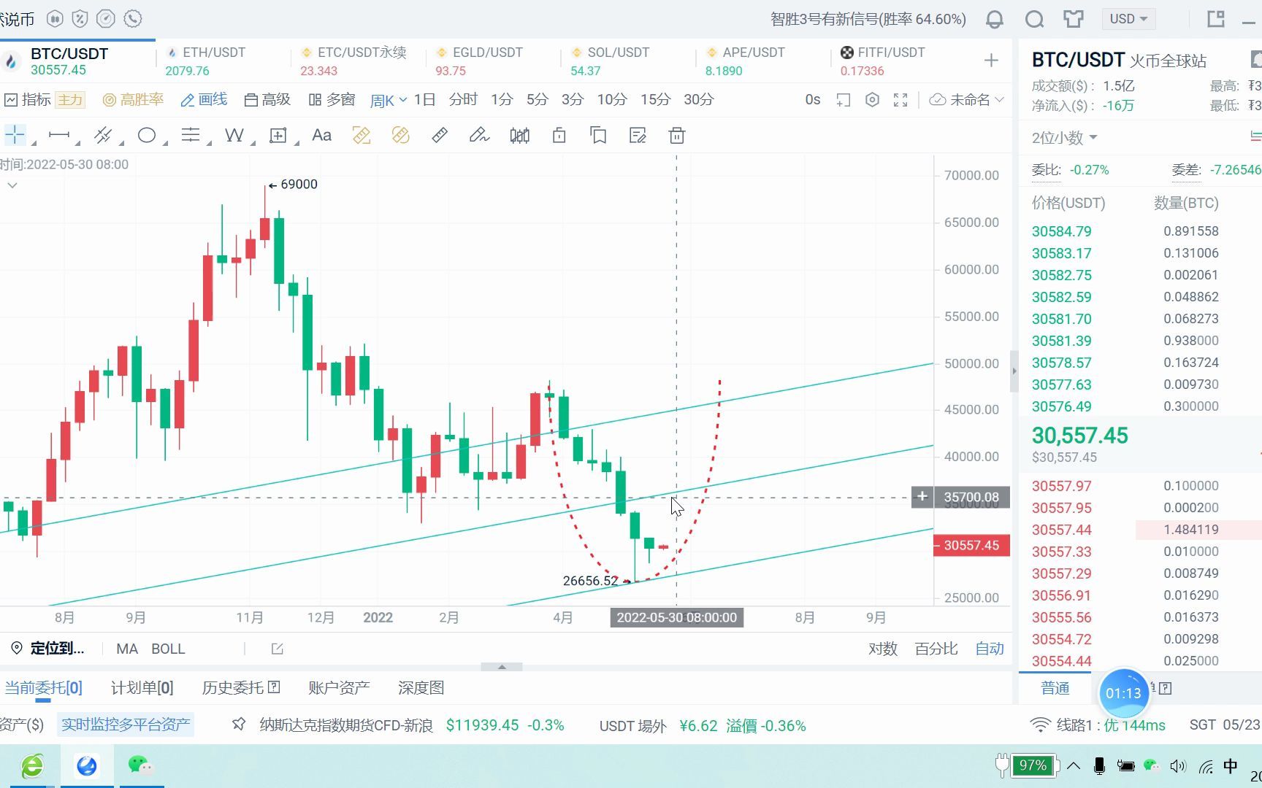This screenshot has width=1262, height=788.
Task: Click the screenshot crop icon near 0s
Action: coord(844,100)
